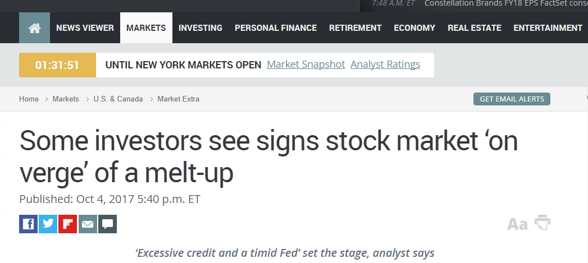The height and width of the screenshot is (263, 588).
Task: Open Personal Finance in the navigation bar
Action: point(276,27)
